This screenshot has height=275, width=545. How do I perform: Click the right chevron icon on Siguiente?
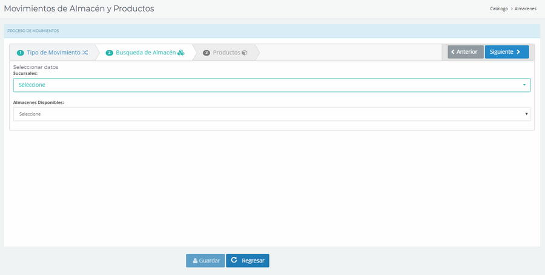(x=518, y=52)
